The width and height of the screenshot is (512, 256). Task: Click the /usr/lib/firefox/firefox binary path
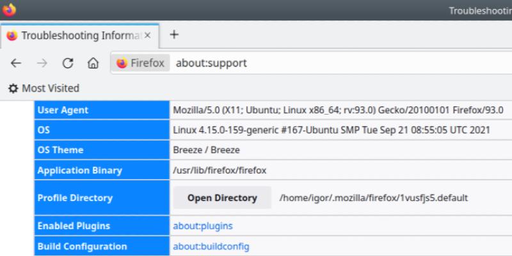click(x=220, y=170)
